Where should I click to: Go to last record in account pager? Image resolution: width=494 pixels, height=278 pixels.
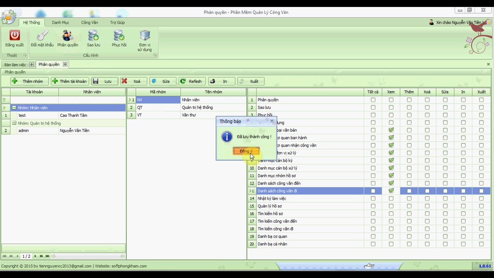pos(47,256)
